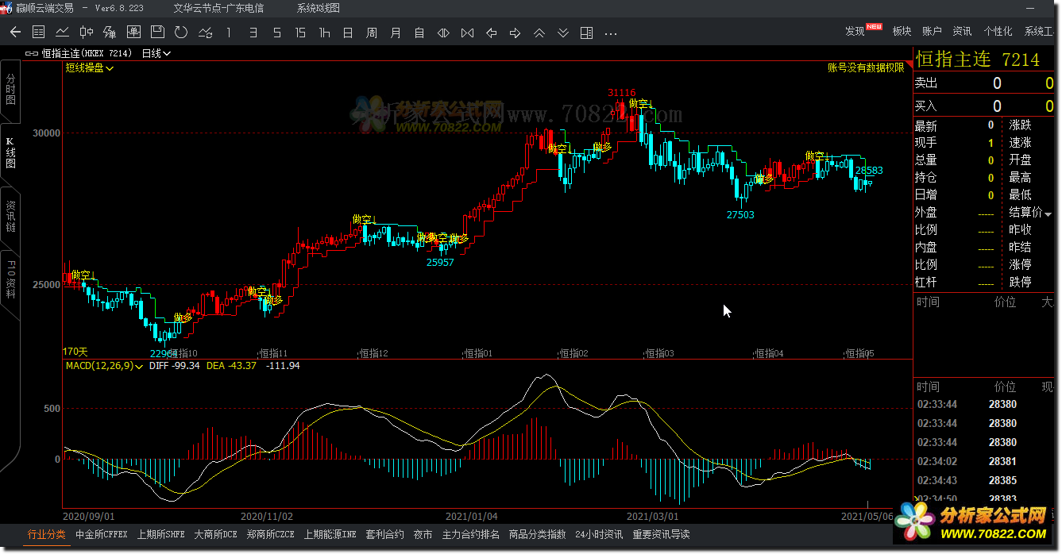This screenshot has height=554, width=1062.
Task: Click the boxed drawing tool icon left of save
Action: 133,33
